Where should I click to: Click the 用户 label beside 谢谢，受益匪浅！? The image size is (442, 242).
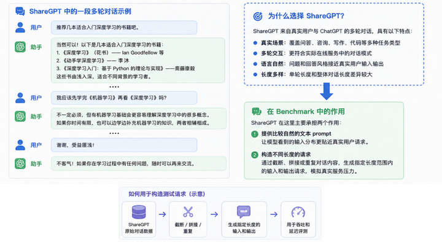point(36,145)
